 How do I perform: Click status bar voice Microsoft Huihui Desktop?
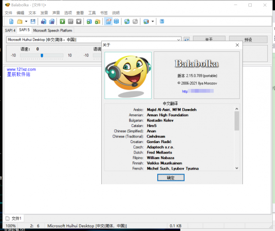point(87,226)
